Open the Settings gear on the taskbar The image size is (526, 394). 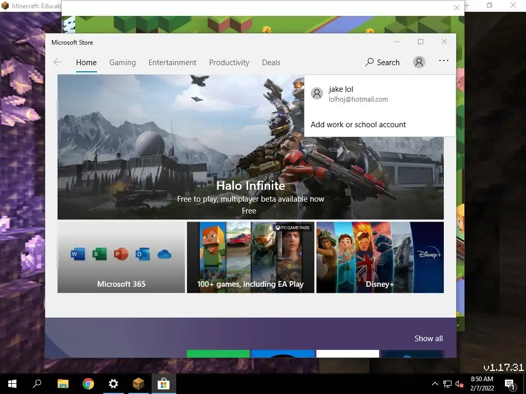[x=114, y=384]
